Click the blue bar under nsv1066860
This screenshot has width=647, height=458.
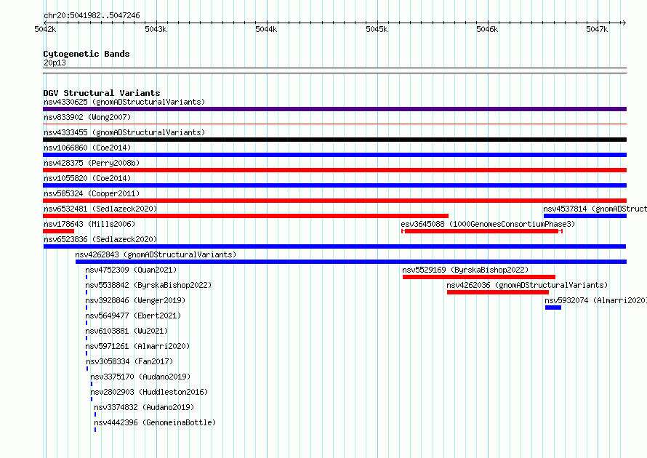point(334,155)
